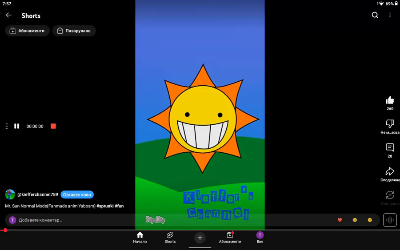Open search with the magnifier icon

375,15
